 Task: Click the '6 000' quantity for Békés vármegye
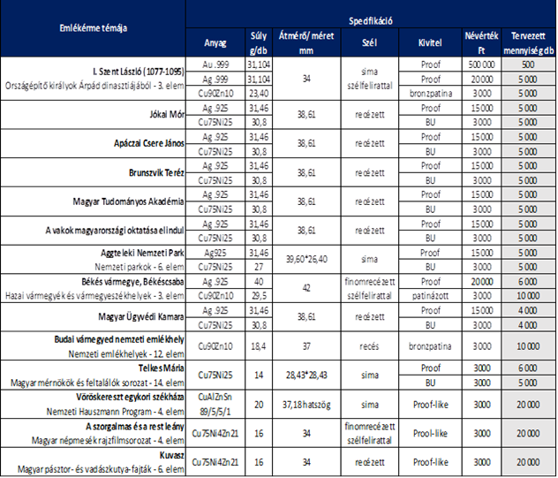tap(528, 282)
